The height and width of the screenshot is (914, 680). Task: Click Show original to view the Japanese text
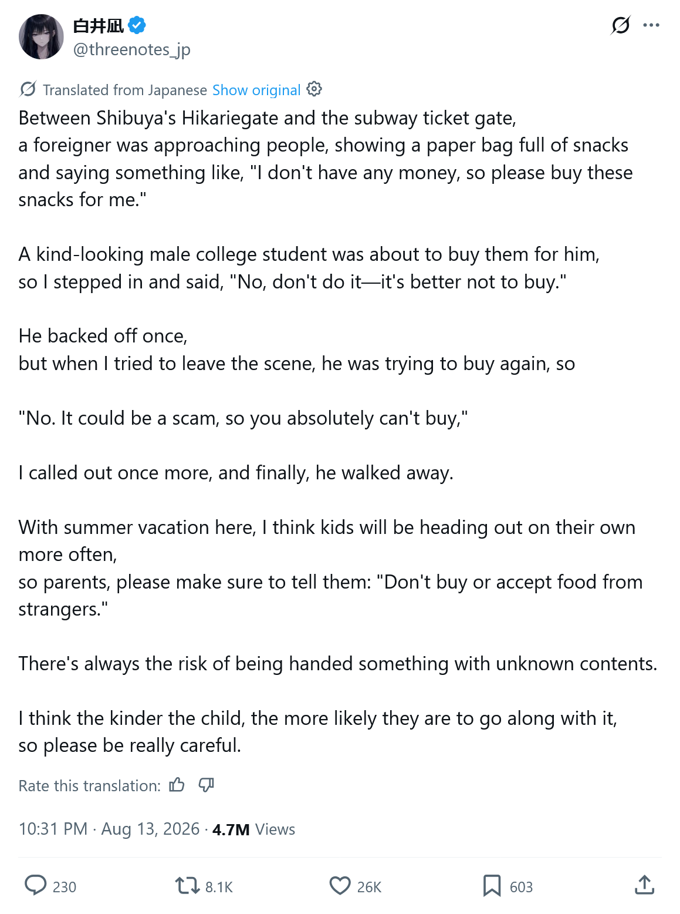click(256, 90)
